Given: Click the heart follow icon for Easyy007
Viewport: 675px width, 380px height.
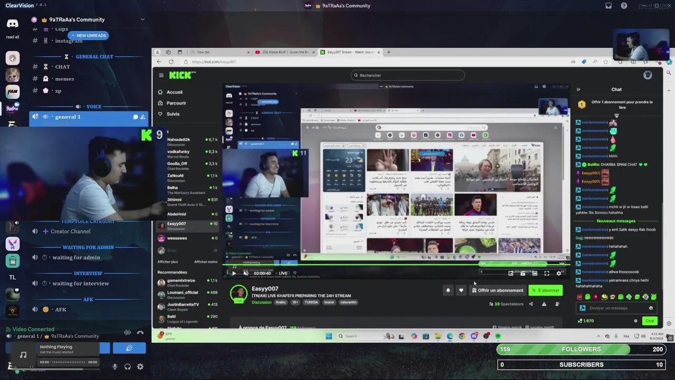Looking at the screenshot, I should (461, 290).
